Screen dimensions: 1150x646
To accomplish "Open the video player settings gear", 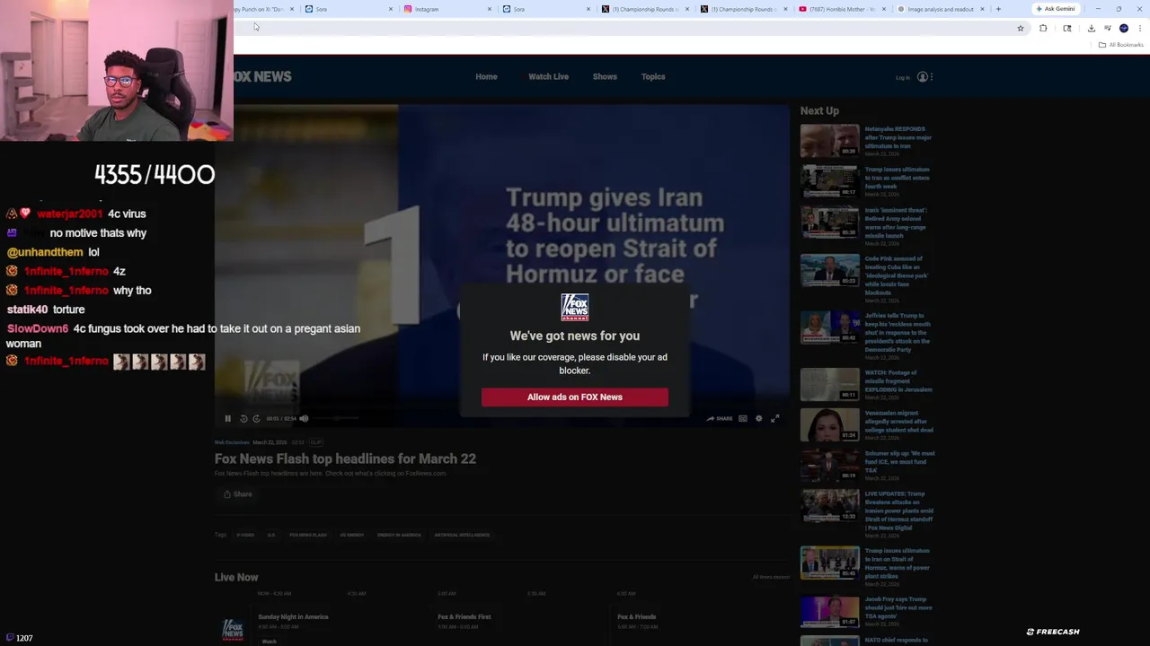I will 759,418.
